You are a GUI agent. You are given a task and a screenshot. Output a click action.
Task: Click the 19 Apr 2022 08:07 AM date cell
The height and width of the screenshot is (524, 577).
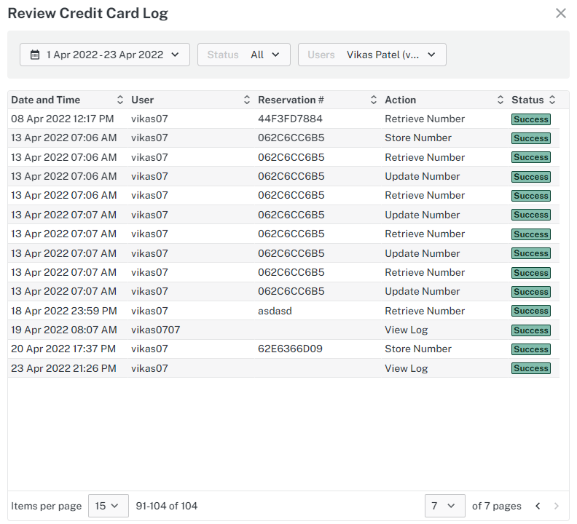point(64,330)
